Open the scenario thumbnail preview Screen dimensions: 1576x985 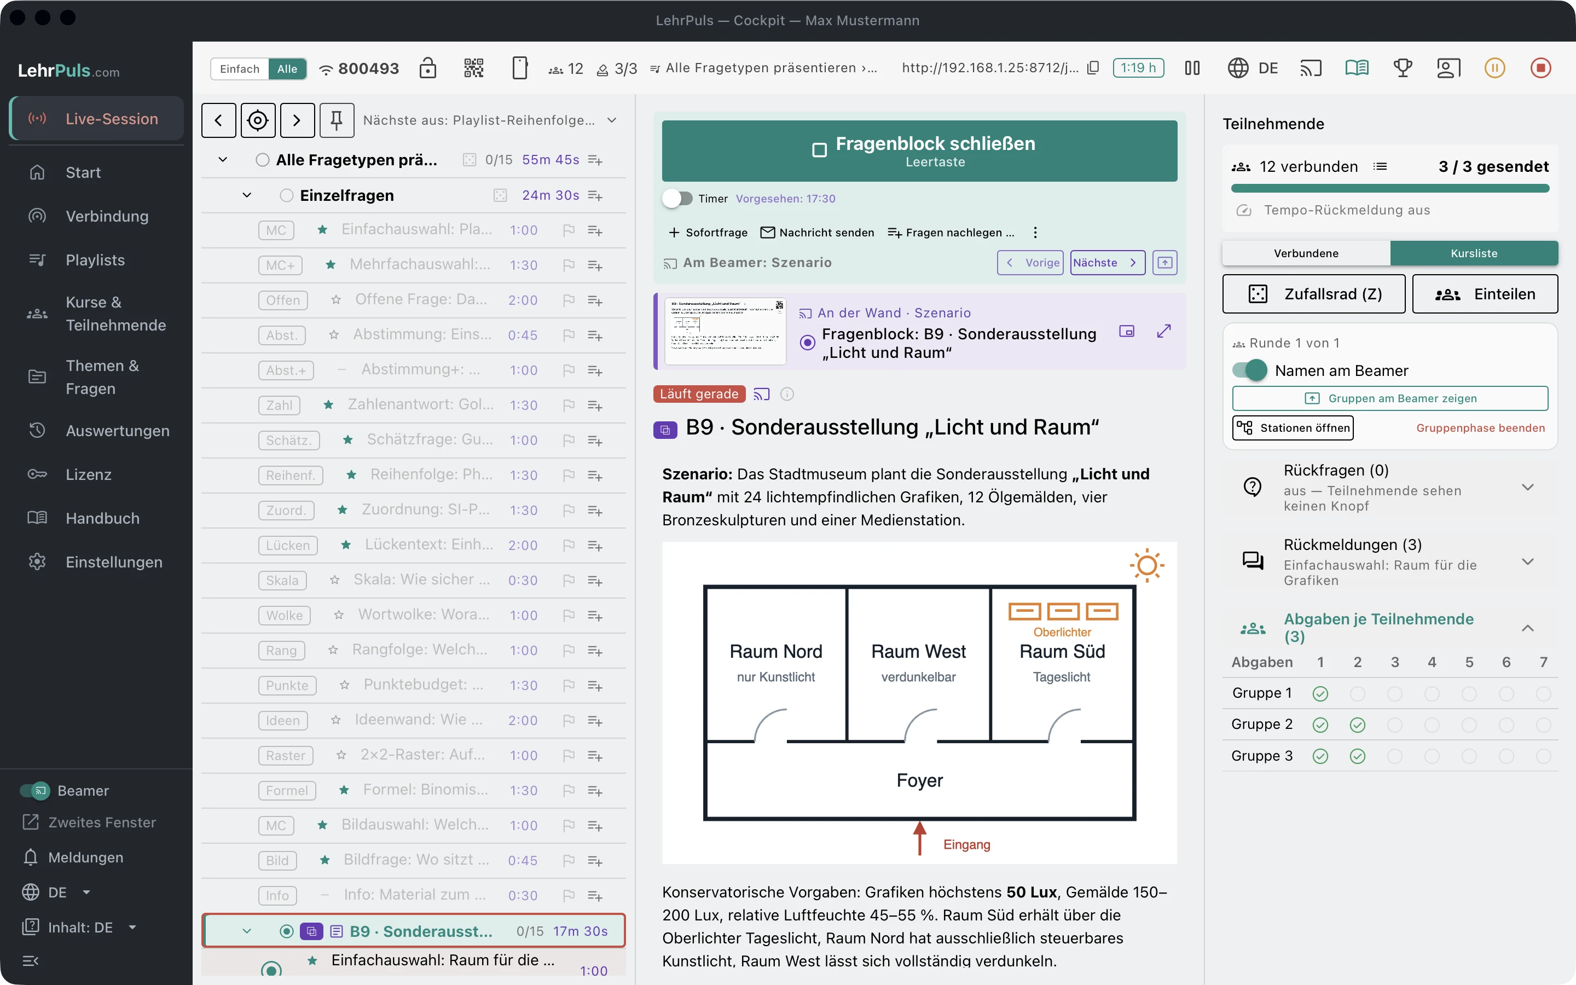click(x=726, y=331)
